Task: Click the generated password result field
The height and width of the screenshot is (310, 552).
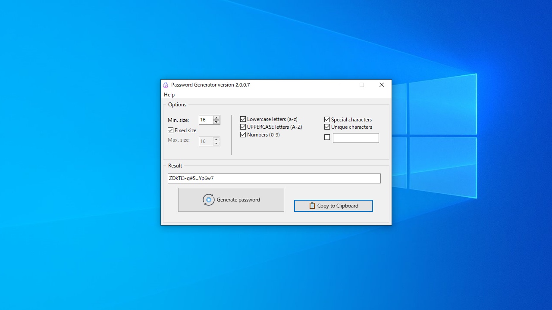Action: [274, 178]
